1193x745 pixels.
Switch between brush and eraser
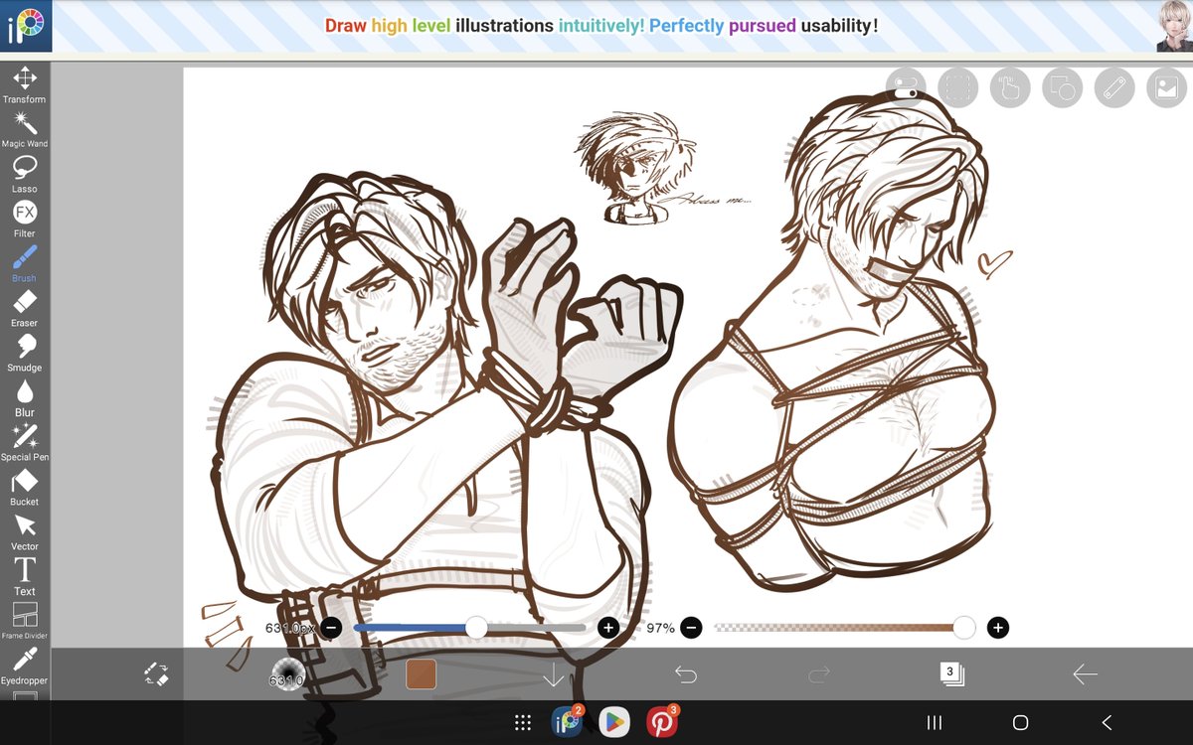(156, 674)
